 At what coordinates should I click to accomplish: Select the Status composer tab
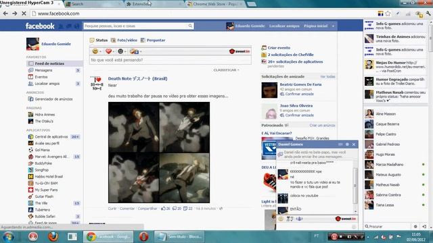(99, 40)
